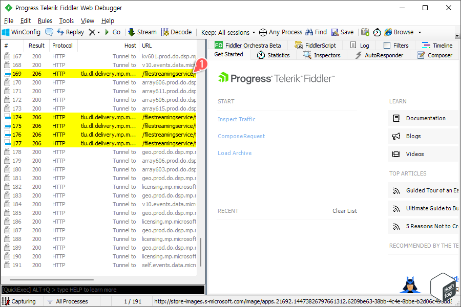Click the X remove sessions icon
461x307 pixels.
tap(92, 32)
